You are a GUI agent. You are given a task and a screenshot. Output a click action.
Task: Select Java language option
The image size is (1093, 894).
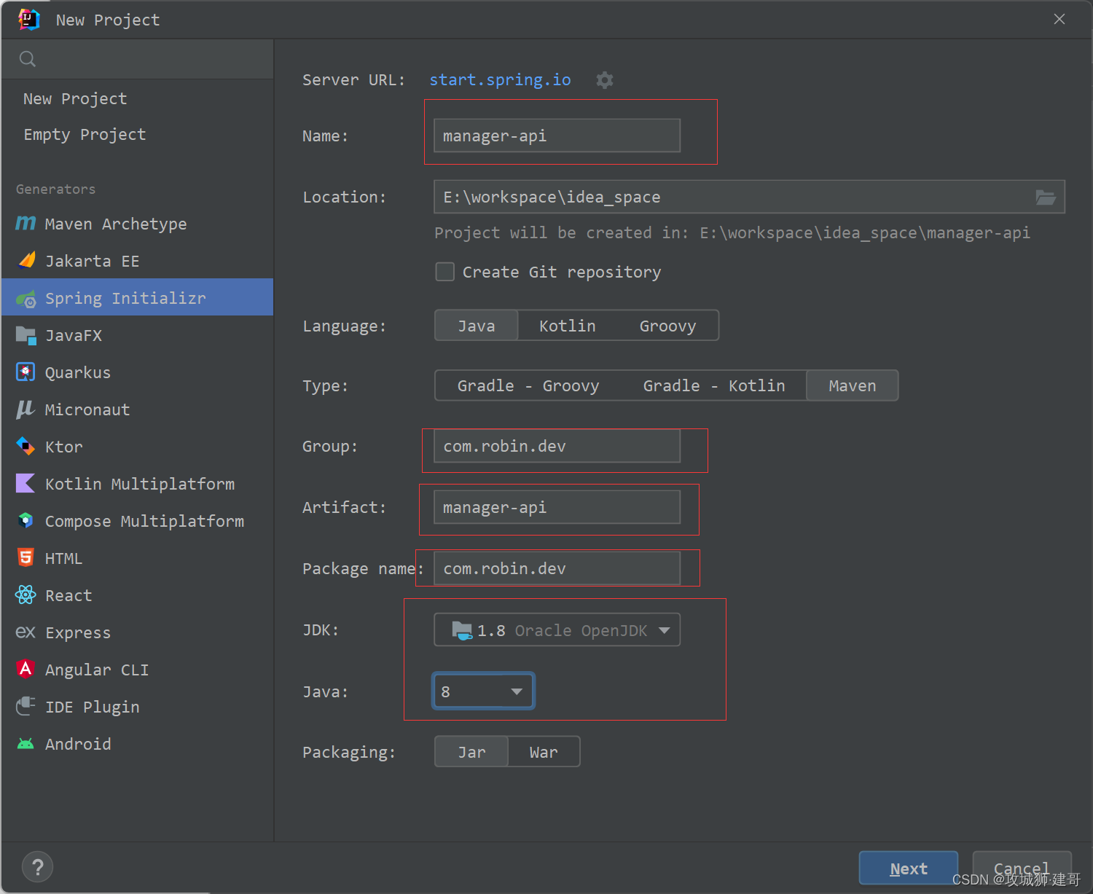coord(477,326)
